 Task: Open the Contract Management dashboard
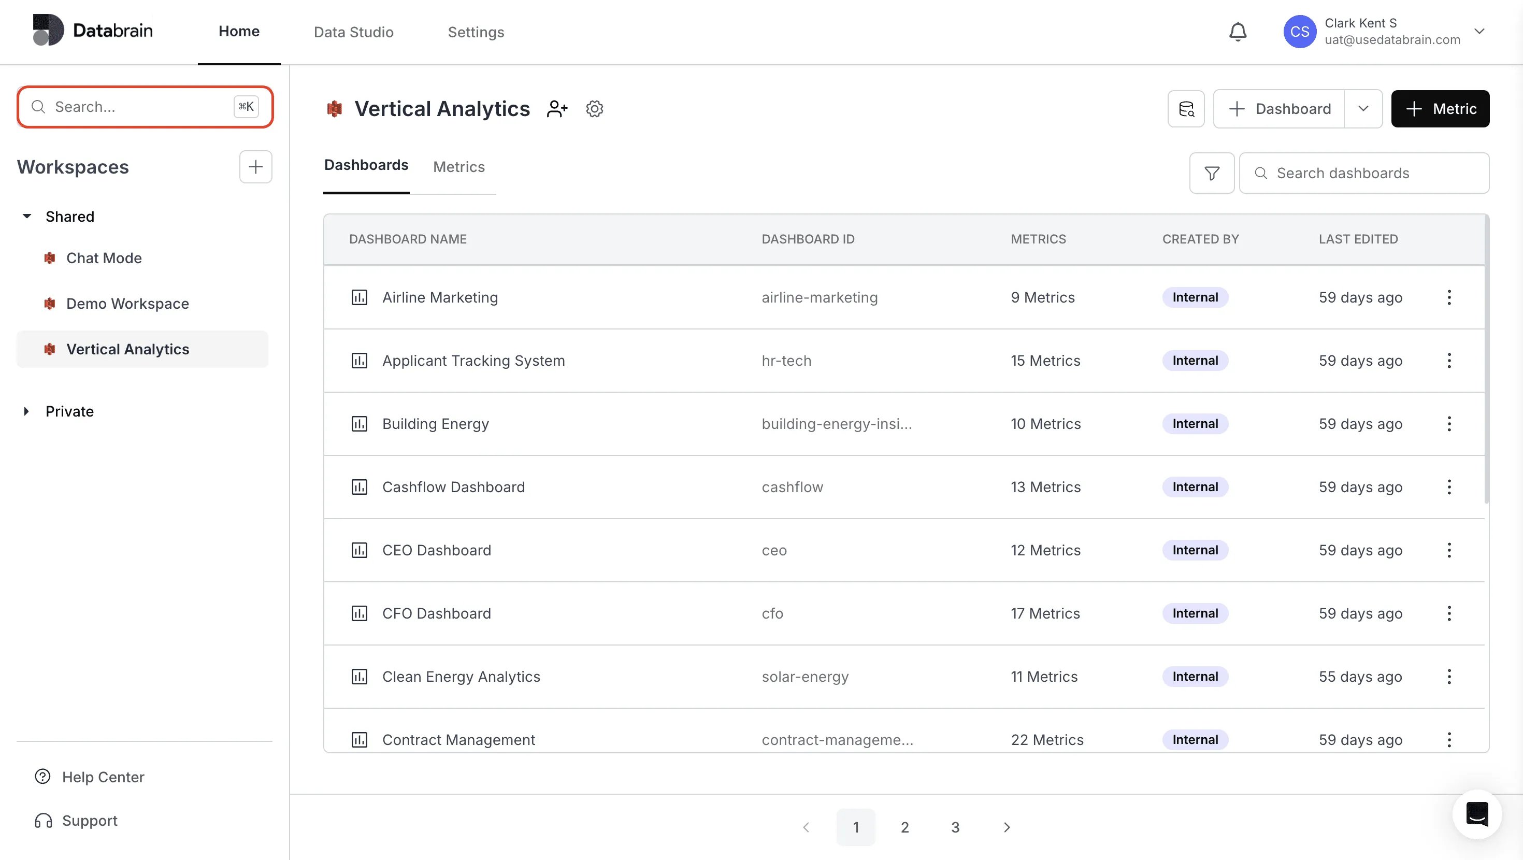458,740
